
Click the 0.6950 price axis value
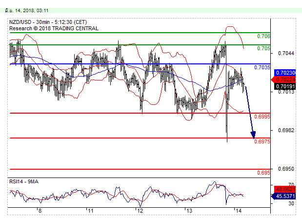(286, 169)
